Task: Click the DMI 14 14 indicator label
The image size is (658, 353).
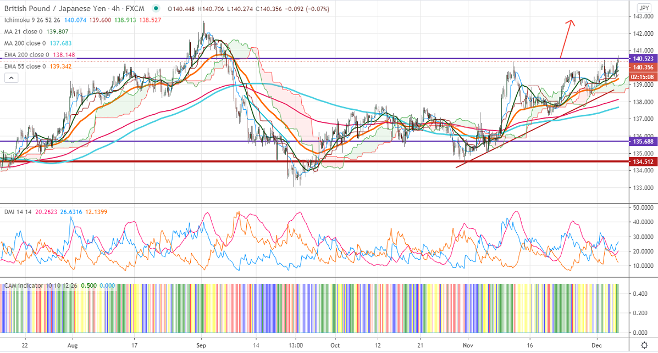Action: pyautogui.click(x=18, y=212)
